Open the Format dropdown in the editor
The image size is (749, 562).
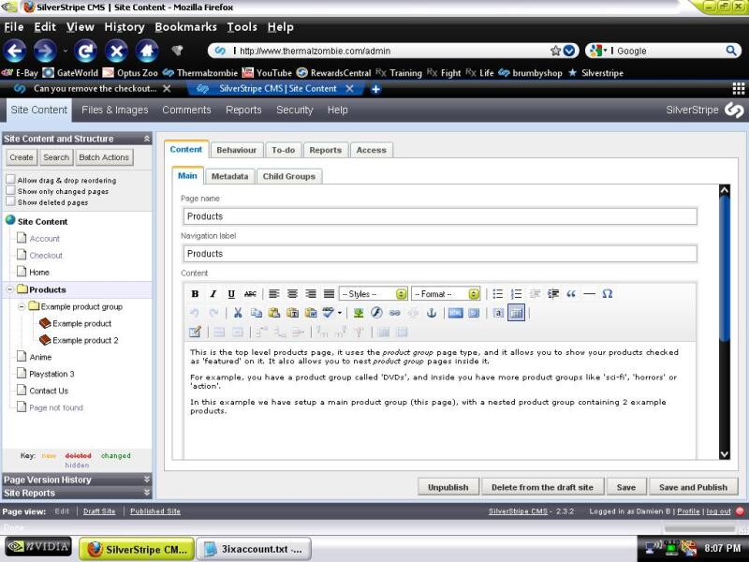(446, 294)
